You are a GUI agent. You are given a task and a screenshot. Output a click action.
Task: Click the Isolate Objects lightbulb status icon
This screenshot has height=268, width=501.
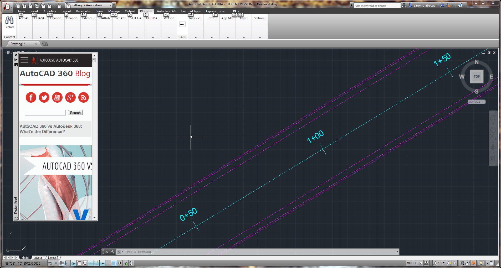(x=481, y=263)
